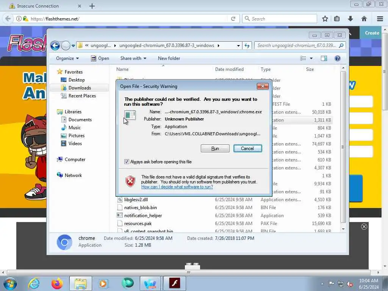Switch to Firefox from taskbar

tap(57, 283)
